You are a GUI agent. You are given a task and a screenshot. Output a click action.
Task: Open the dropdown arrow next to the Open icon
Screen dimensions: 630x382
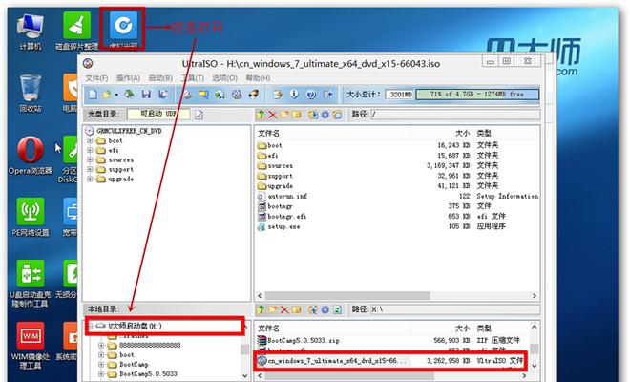[116, 95]
